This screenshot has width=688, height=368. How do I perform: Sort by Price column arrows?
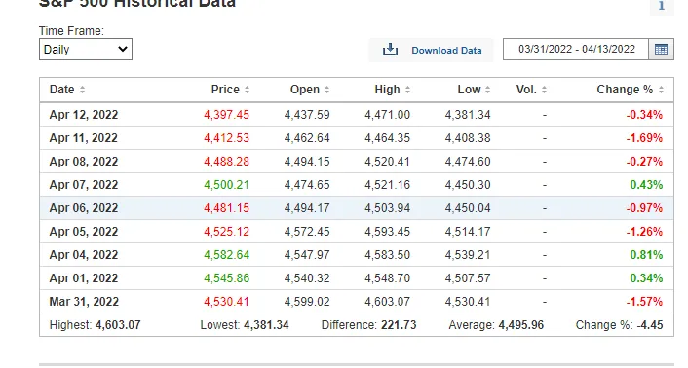tap(247, 90)
